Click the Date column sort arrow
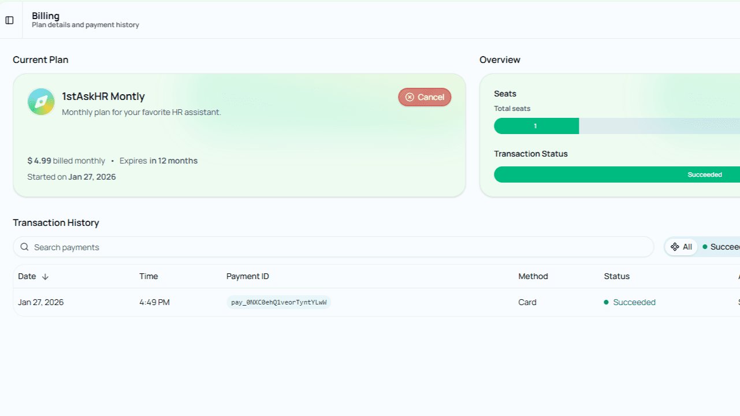The image size is (740, 416). click(x=45, y=277)
